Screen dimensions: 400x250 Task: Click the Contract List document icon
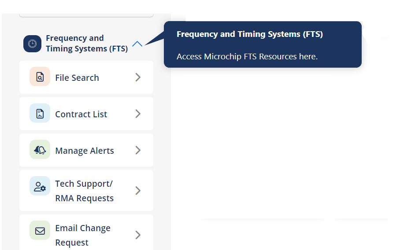[40, 114]
